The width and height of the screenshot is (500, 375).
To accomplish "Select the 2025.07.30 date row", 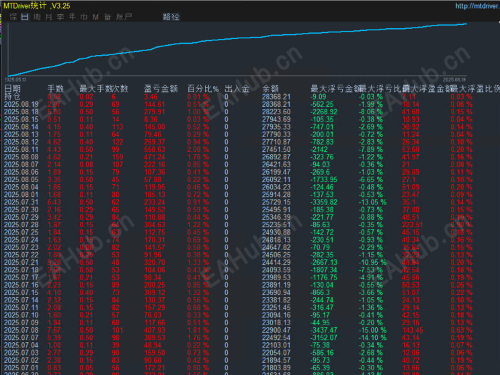I will [21, 210].
